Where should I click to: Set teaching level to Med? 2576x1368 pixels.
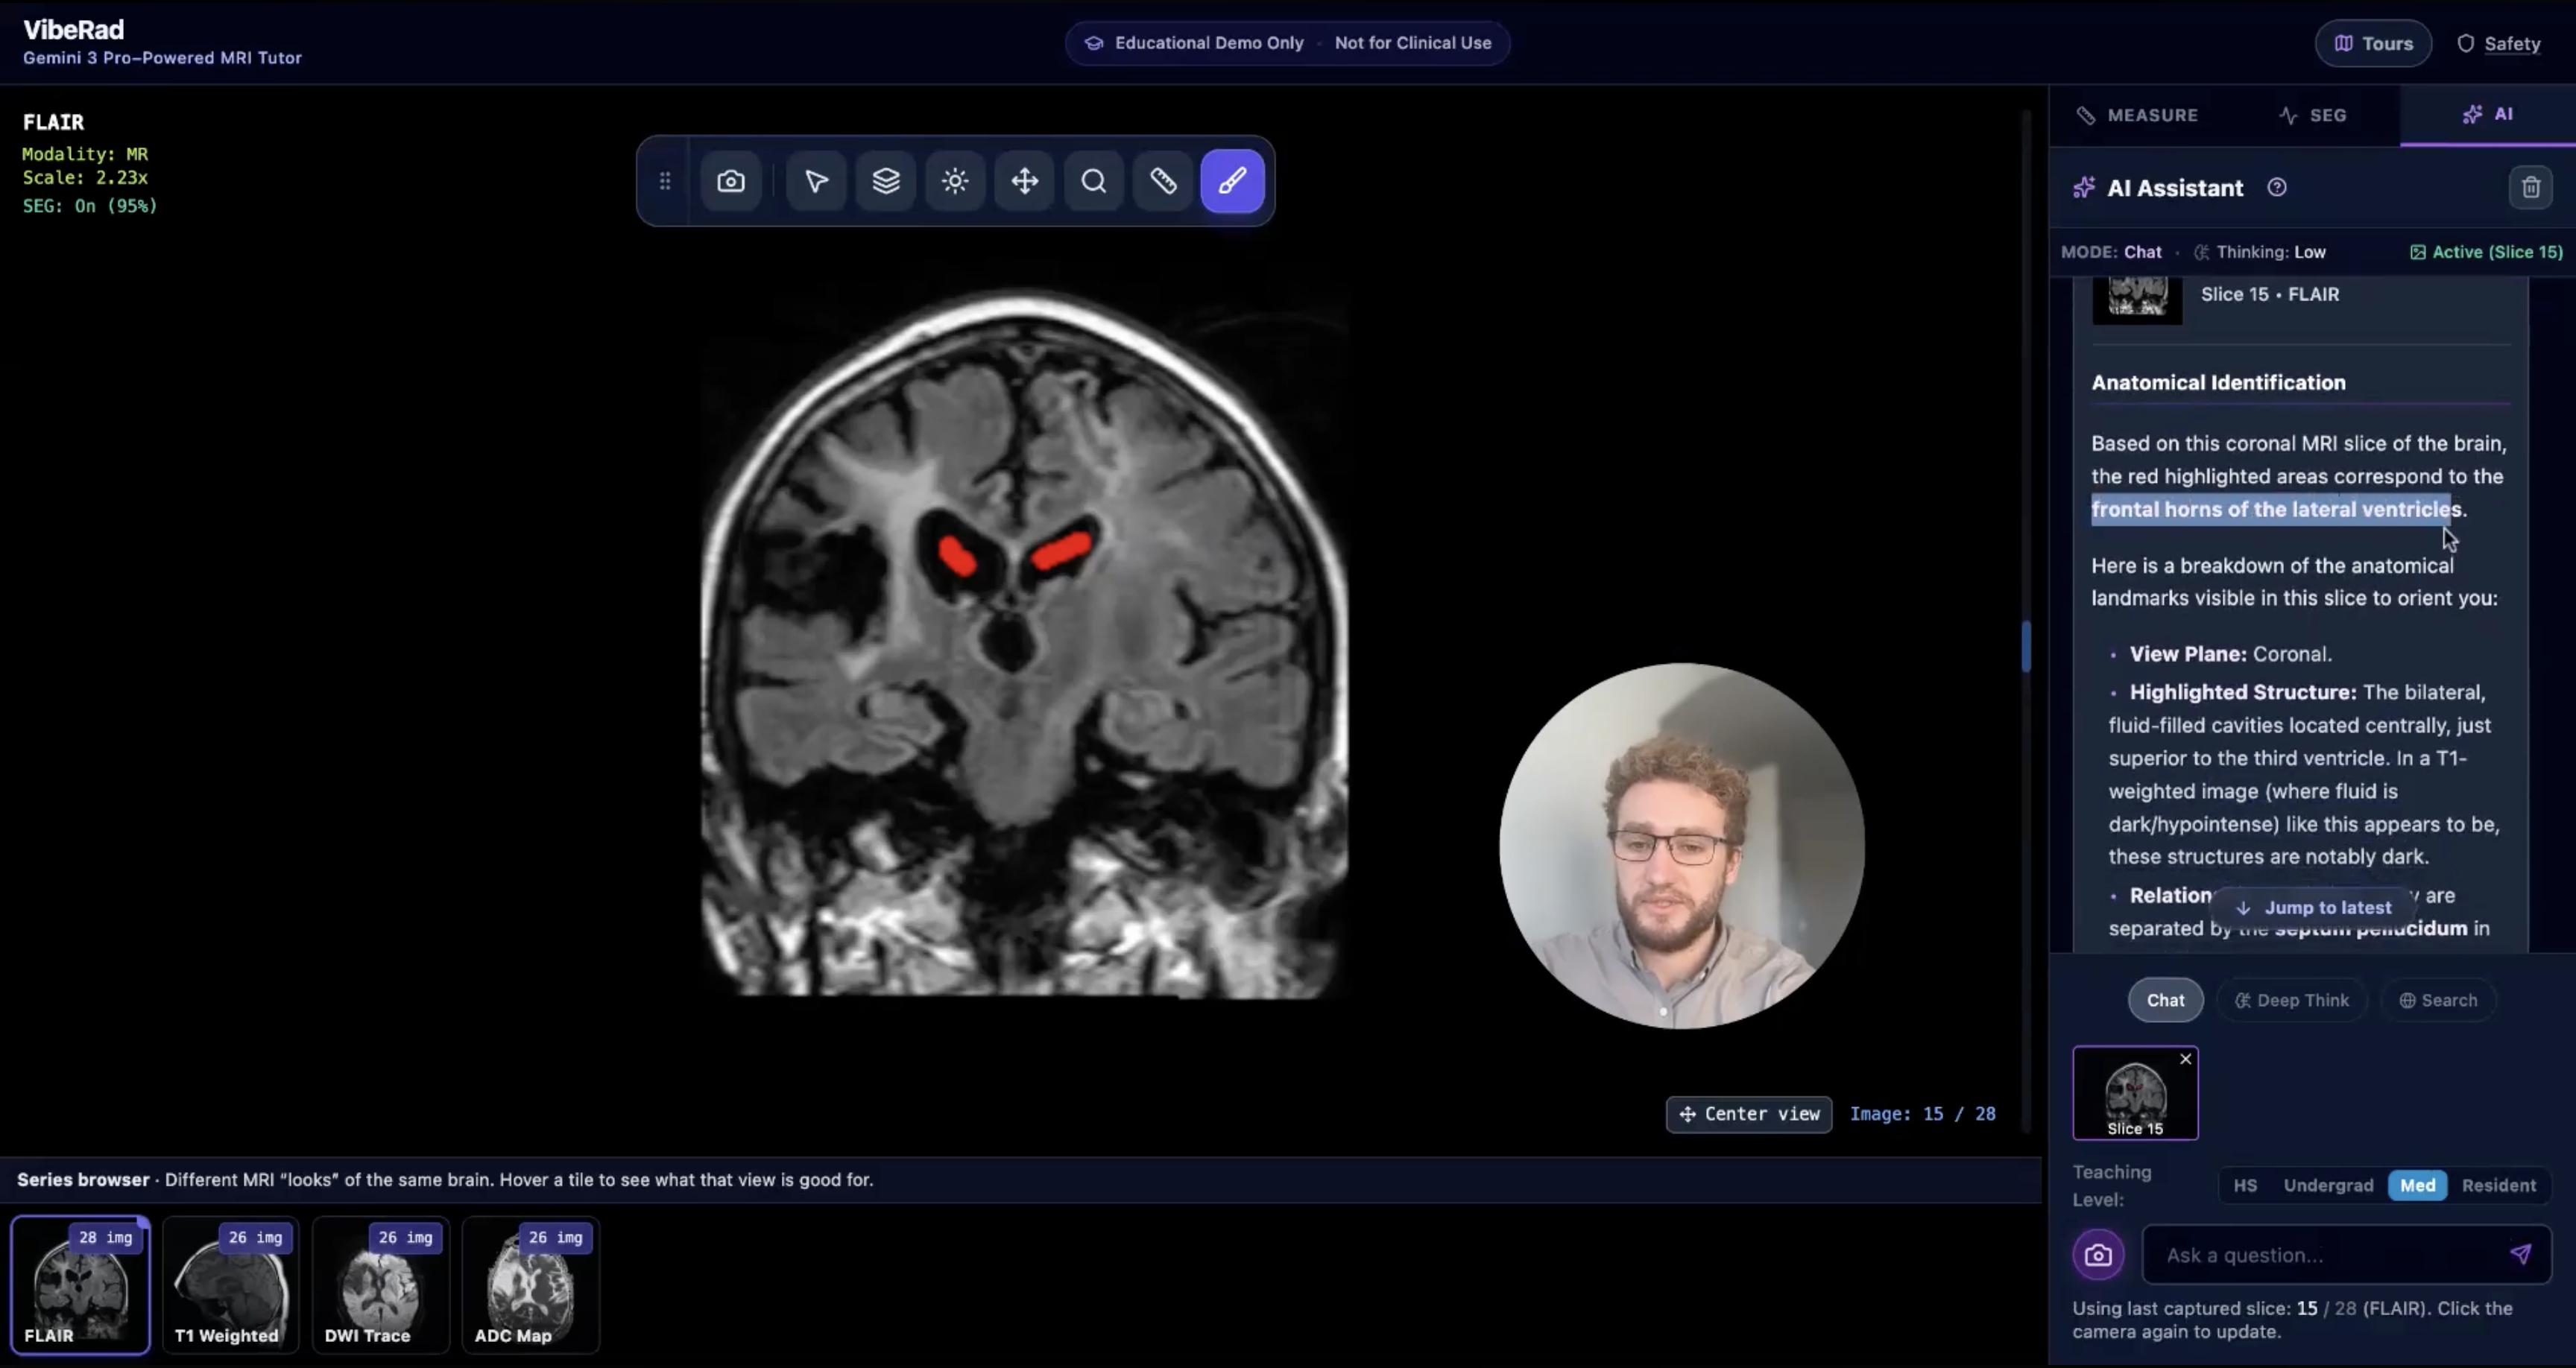tap(2417, 1185)
